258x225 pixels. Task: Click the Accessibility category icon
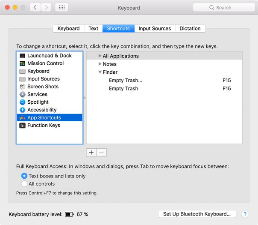(23, 110)
